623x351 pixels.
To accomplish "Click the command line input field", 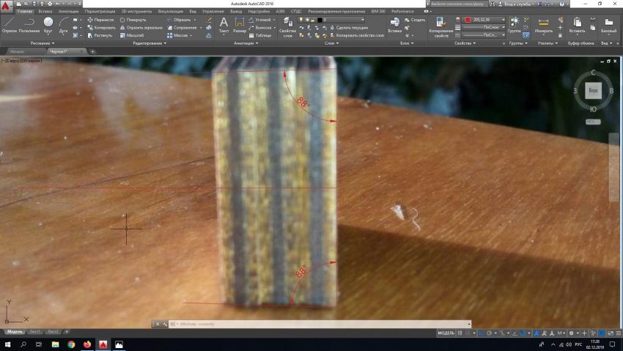I will pos(315,324).
